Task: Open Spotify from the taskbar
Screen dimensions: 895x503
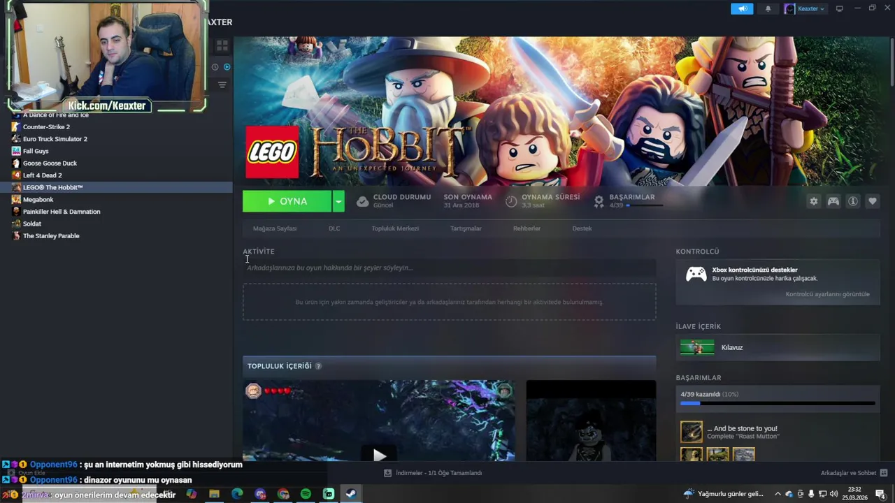Action: pyautogui.click(x=306, y=494)
